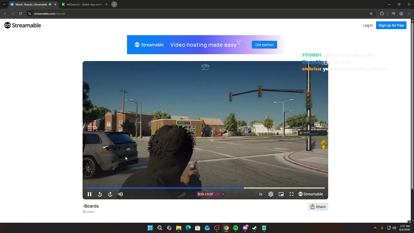Viewport: 414px width, 233px height.
Task: Click the Chrome taskbar icon
Action: coord(226,228)
